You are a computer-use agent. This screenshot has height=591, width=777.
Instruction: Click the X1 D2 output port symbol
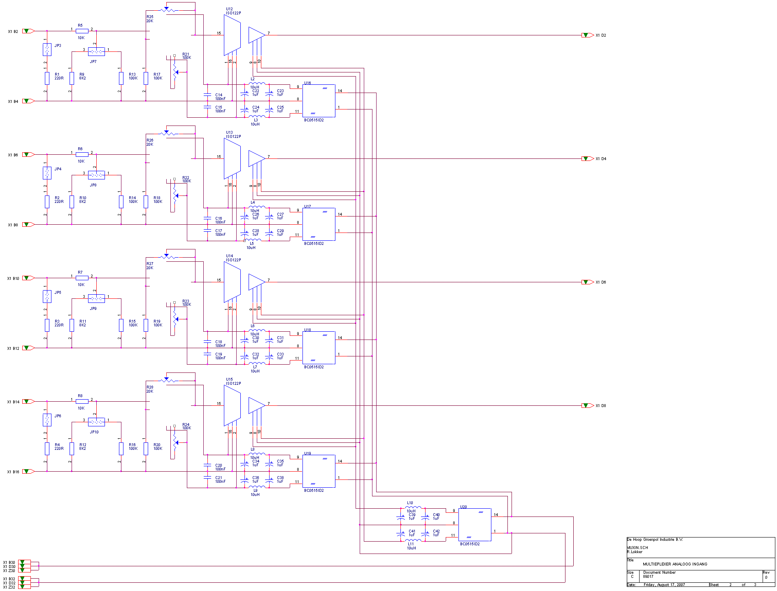click(x=586, y=35)
